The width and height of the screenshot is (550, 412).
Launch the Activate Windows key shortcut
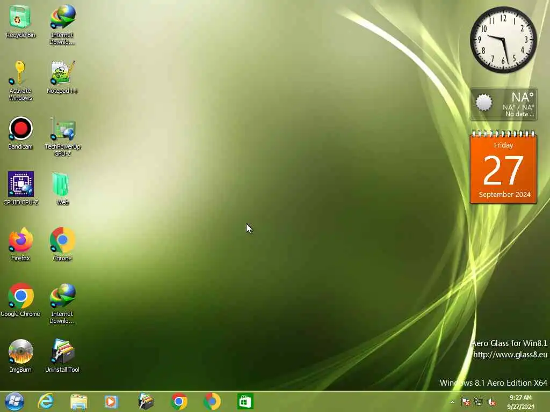(20, 80)
